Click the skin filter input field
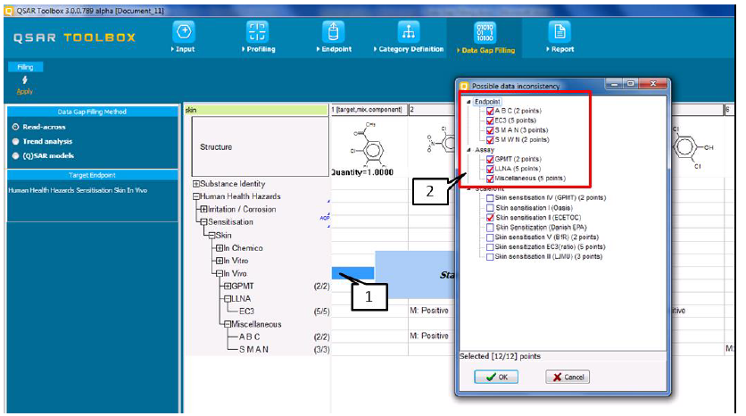 [x=256, y=110]
